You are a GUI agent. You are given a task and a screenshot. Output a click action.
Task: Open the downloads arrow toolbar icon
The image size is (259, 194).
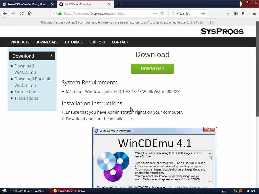[x=228, y=13]
